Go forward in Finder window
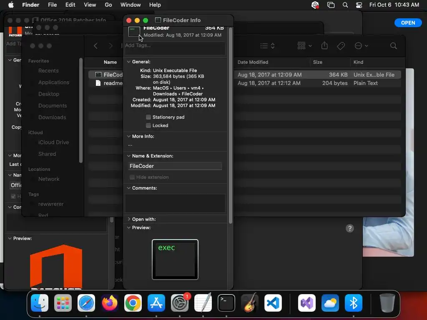Viewport: 427px width, 320px height. pyautogui.click(x=111, y=46)
